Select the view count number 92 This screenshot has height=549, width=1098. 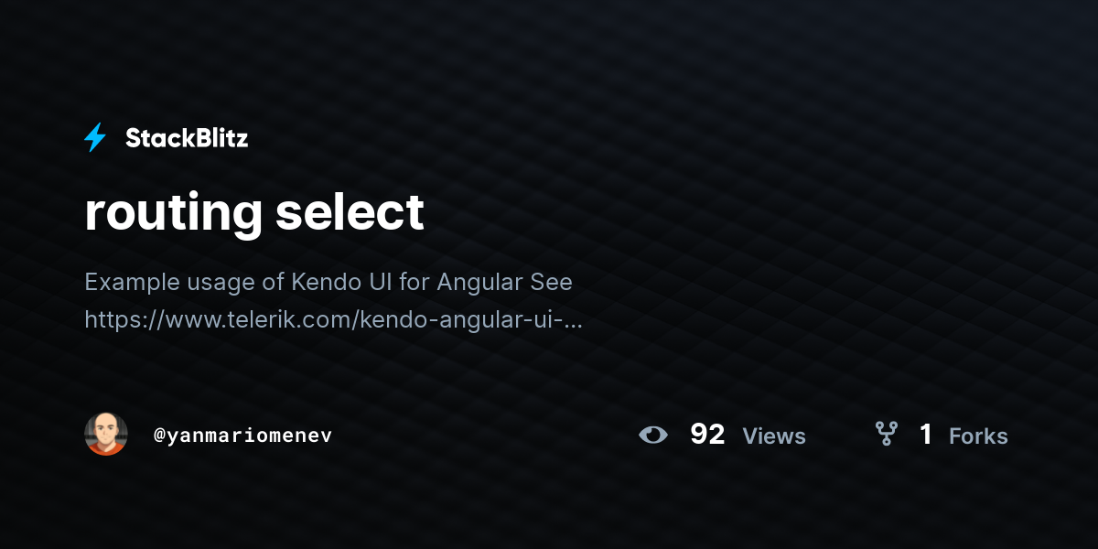click(707, 435)
